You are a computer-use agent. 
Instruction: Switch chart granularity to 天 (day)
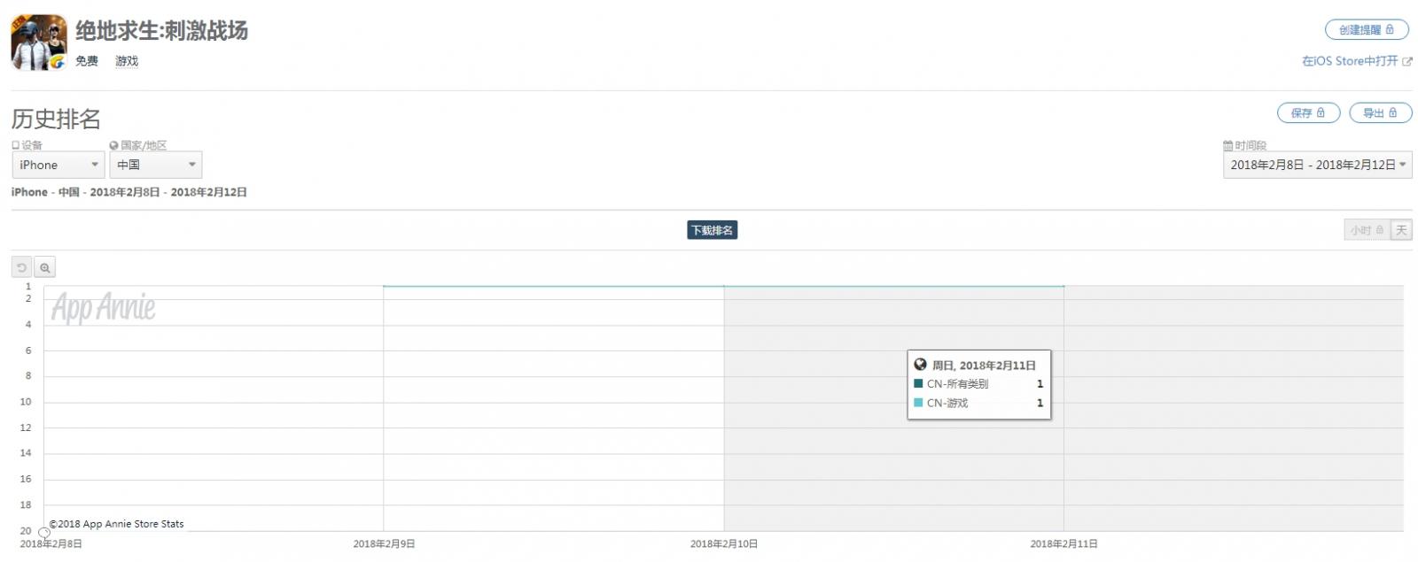pos(1401,230)
